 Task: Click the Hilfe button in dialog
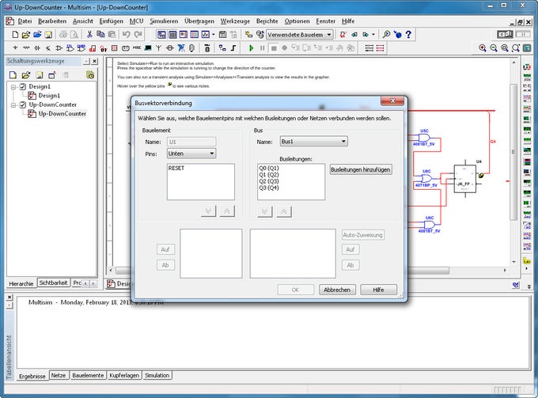[x=378, y=290]
